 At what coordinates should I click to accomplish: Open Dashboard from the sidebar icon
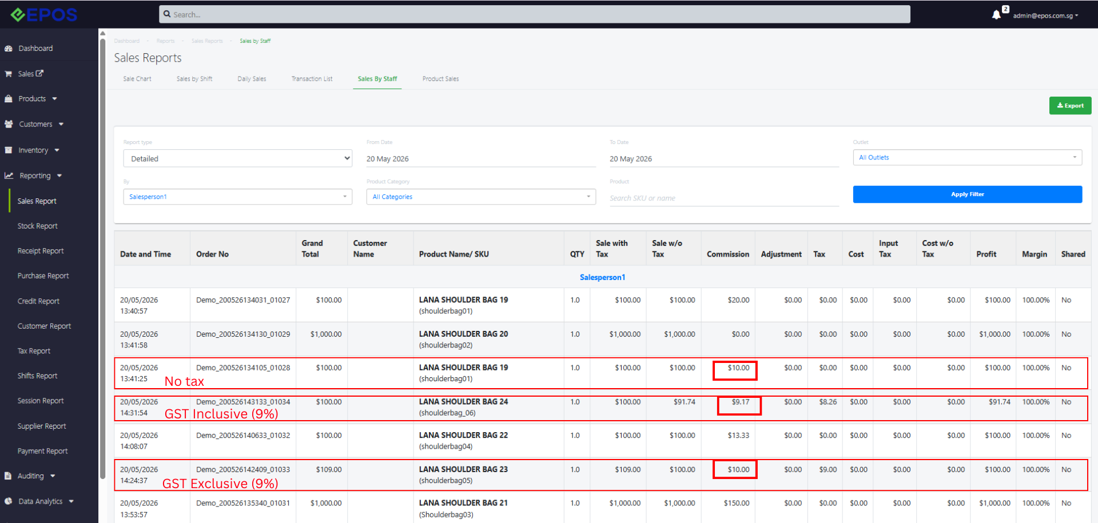tap(9, 49)
